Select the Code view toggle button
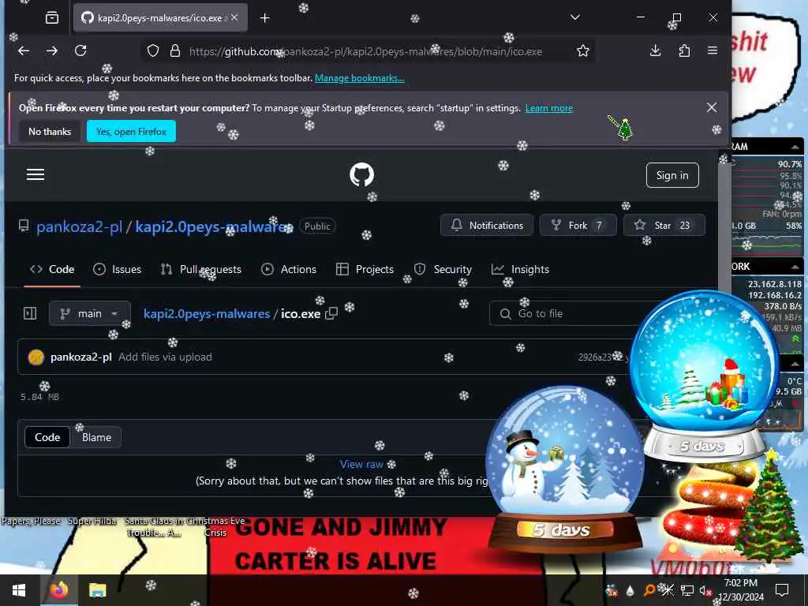This screenshot has width=808, height=606. click(x=47, y=437)
